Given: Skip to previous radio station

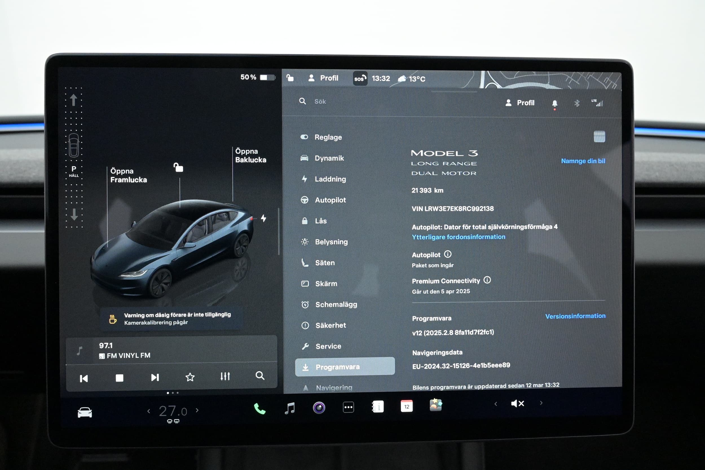Looking at the screenshot, I should [84, 379].
